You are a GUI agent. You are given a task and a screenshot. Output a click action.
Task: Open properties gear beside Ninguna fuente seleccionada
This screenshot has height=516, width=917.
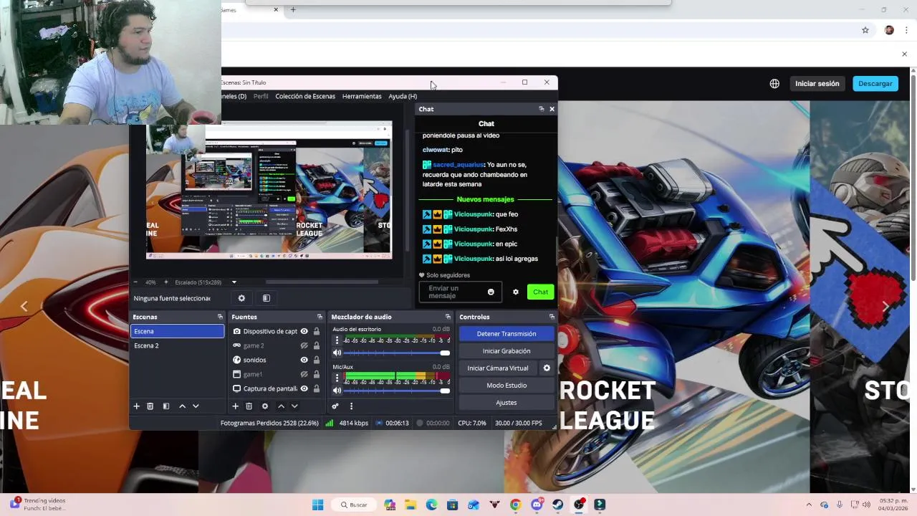point(241,298)
